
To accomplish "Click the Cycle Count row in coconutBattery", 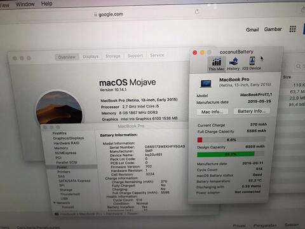I will (x=229, y=169).
